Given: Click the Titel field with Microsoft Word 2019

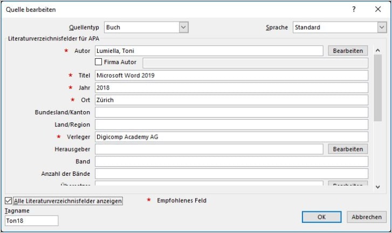Looking at the screenshot, I should click(231, 76).
